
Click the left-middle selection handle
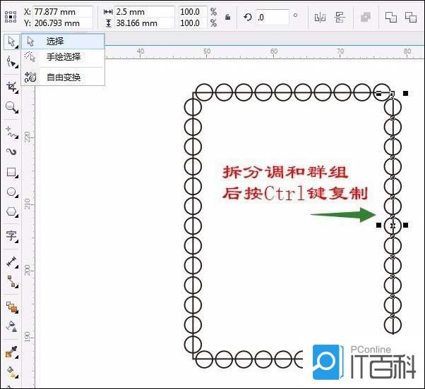tap(378, 225)
